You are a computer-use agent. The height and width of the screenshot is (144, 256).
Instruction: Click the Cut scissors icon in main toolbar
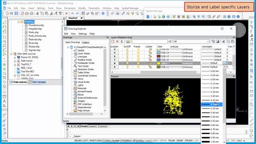coord(37,13)
